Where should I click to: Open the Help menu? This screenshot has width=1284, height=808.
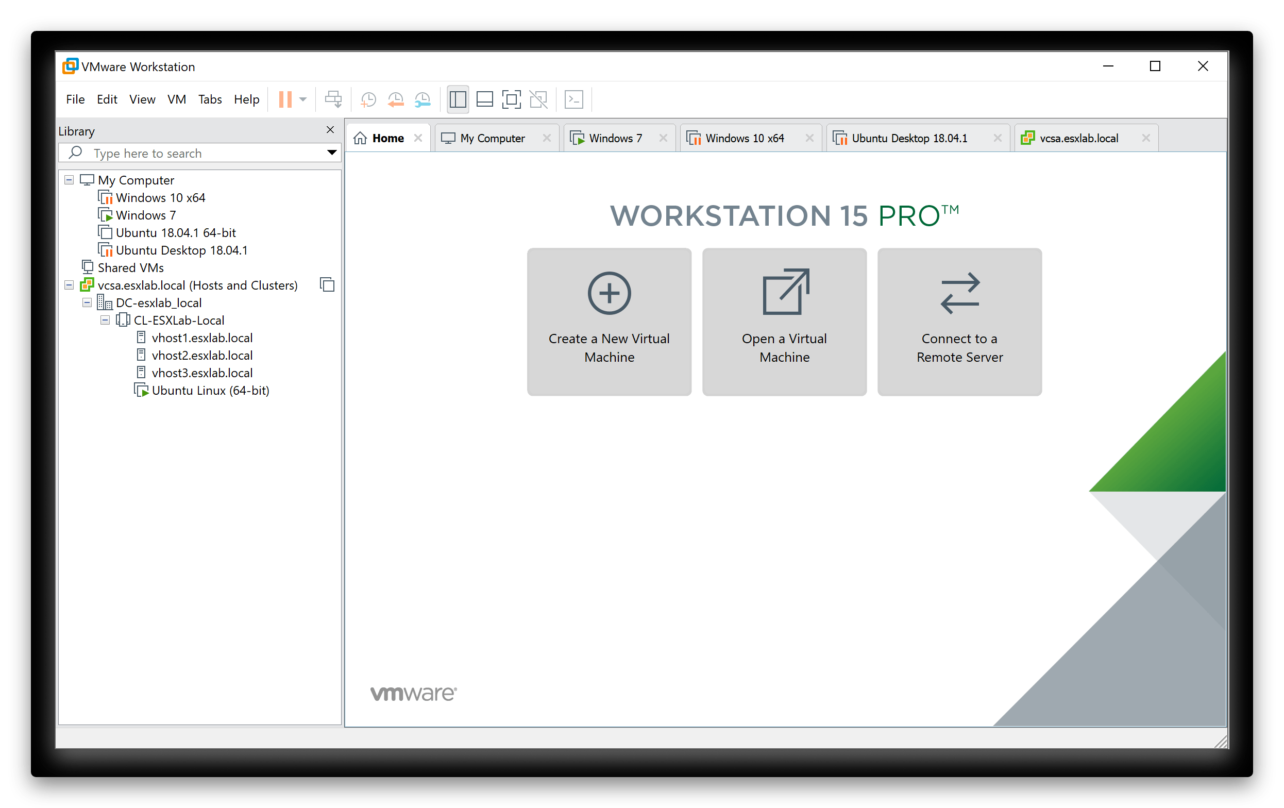[246, 99]
